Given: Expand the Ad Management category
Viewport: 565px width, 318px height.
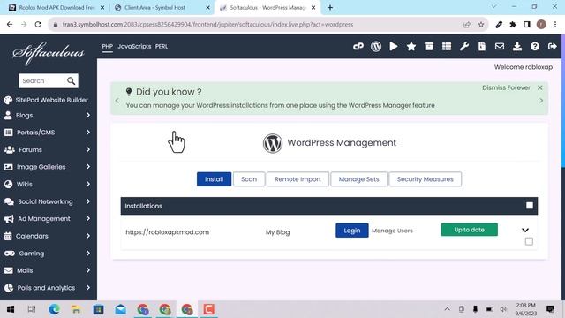Looking at the screenshot, I should [x=47, y=218].
